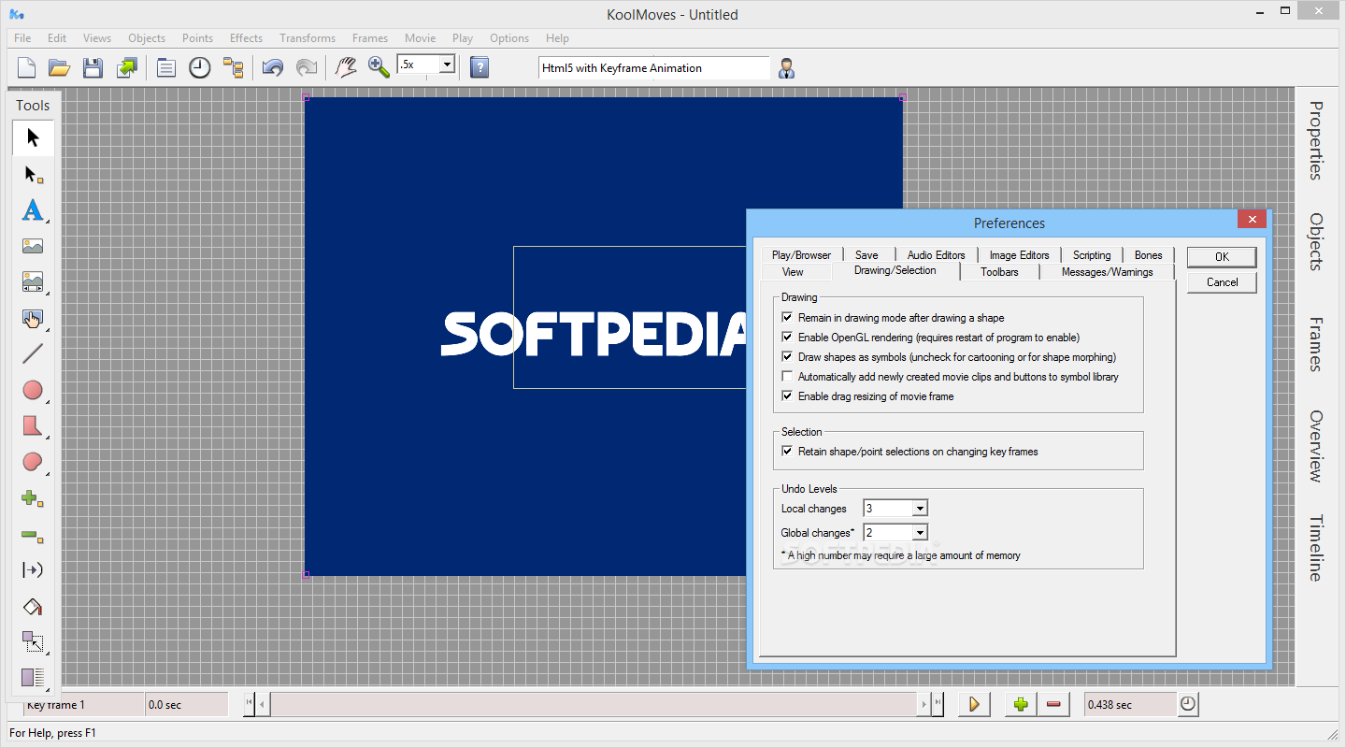Open the File menu
The image size is (1346, 748).
point(22,38)
